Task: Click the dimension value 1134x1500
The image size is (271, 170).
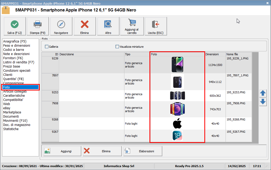Action: [x=215, y=65]
